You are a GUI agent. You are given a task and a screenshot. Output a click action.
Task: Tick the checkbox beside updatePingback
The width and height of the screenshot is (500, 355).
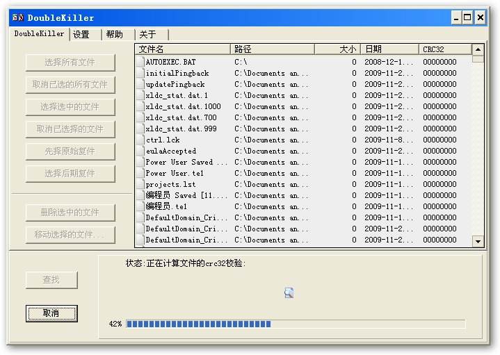(x=140, y=84)
